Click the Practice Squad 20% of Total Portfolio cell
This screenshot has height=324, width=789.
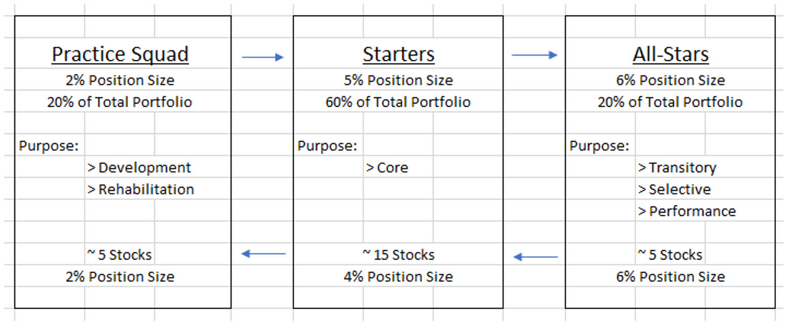[120, 102]
